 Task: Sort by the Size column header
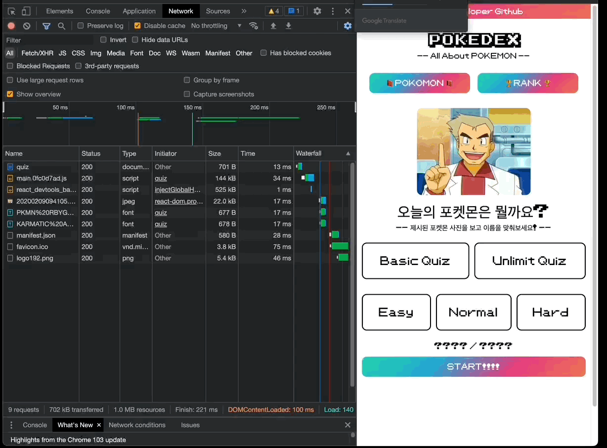click(221, 154)
